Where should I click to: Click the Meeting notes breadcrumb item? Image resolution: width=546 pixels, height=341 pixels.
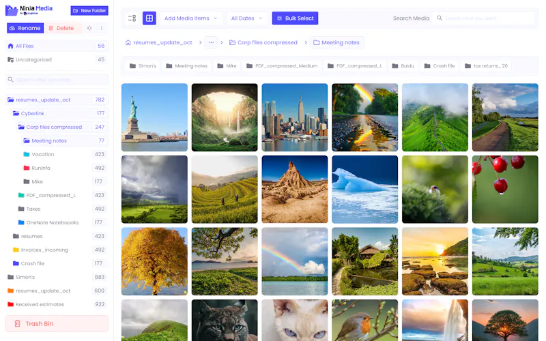pos(336,42)
